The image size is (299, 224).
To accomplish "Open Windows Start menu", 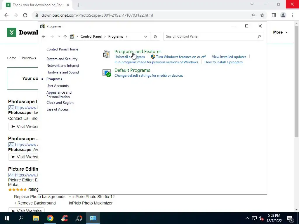I will 7,218.
